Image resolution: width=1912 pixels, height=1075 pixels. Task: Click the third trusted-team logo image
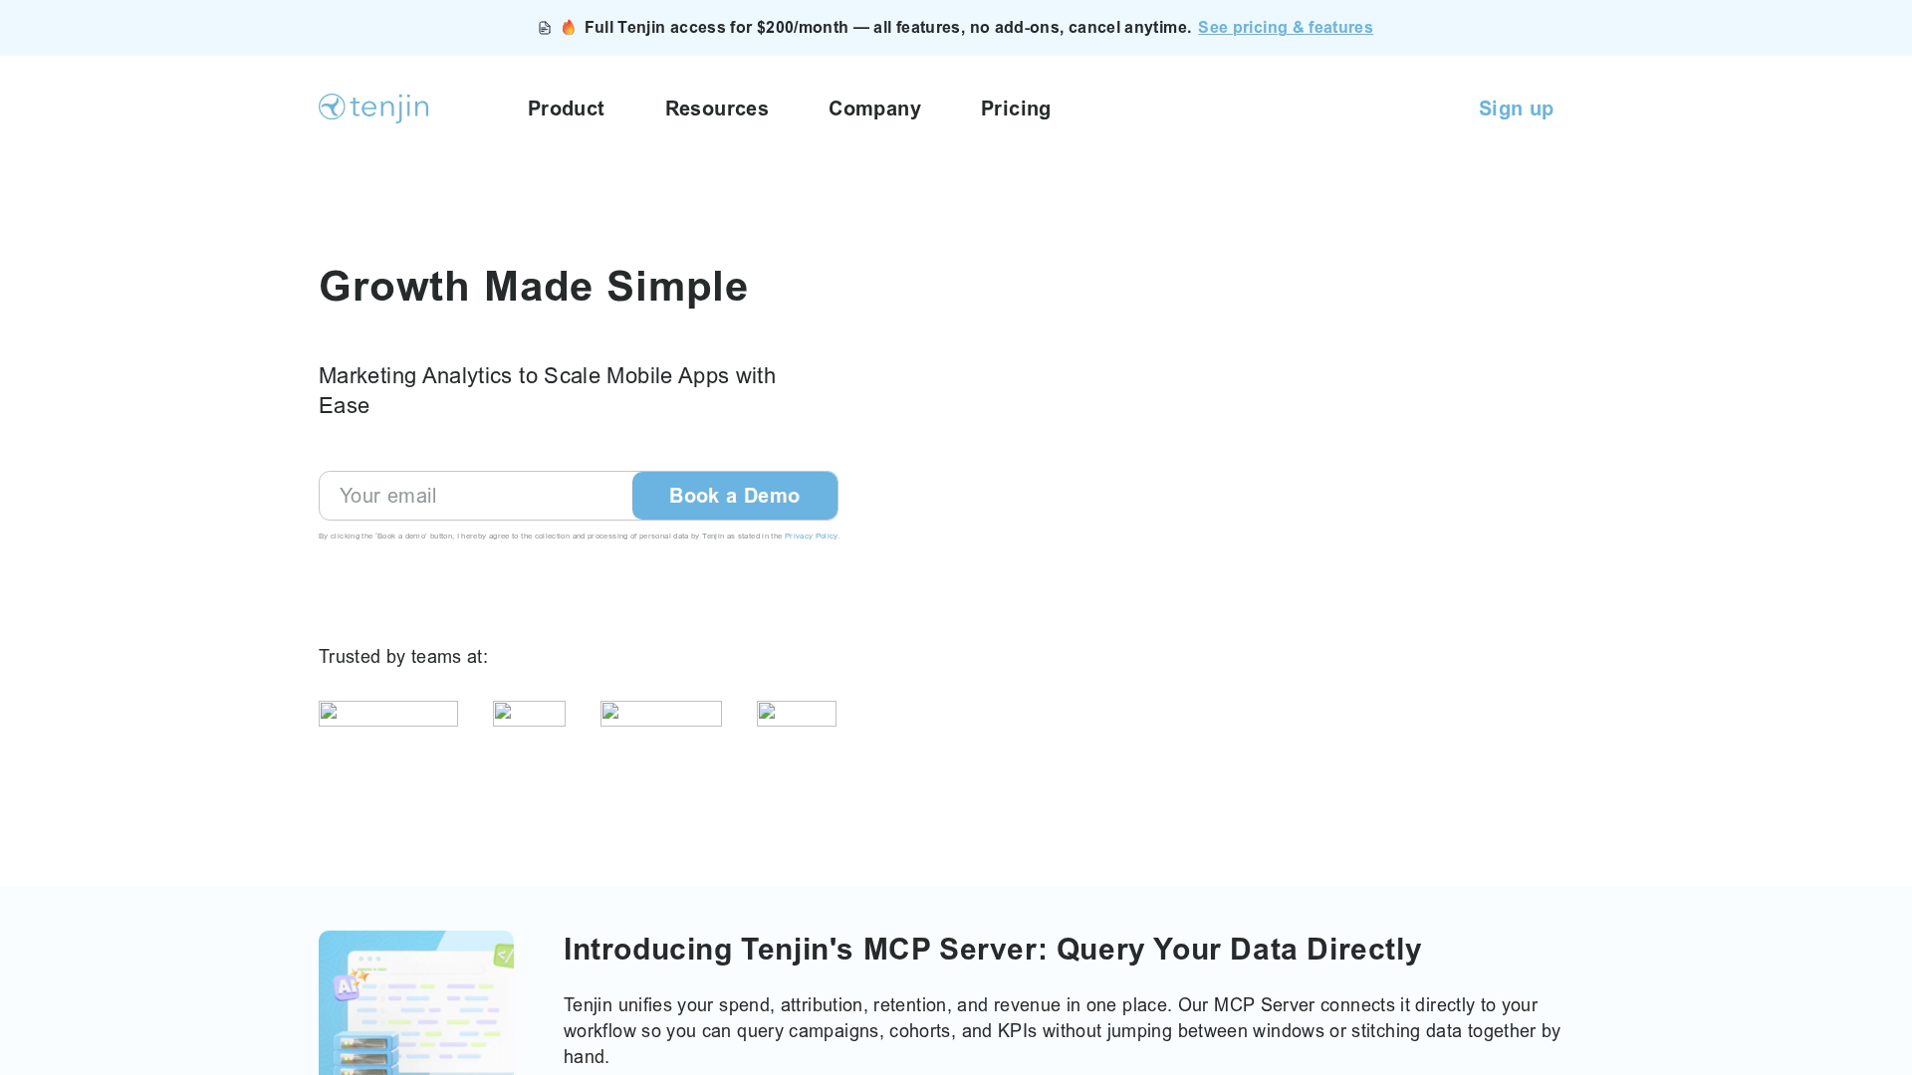(x=661, y=714)
